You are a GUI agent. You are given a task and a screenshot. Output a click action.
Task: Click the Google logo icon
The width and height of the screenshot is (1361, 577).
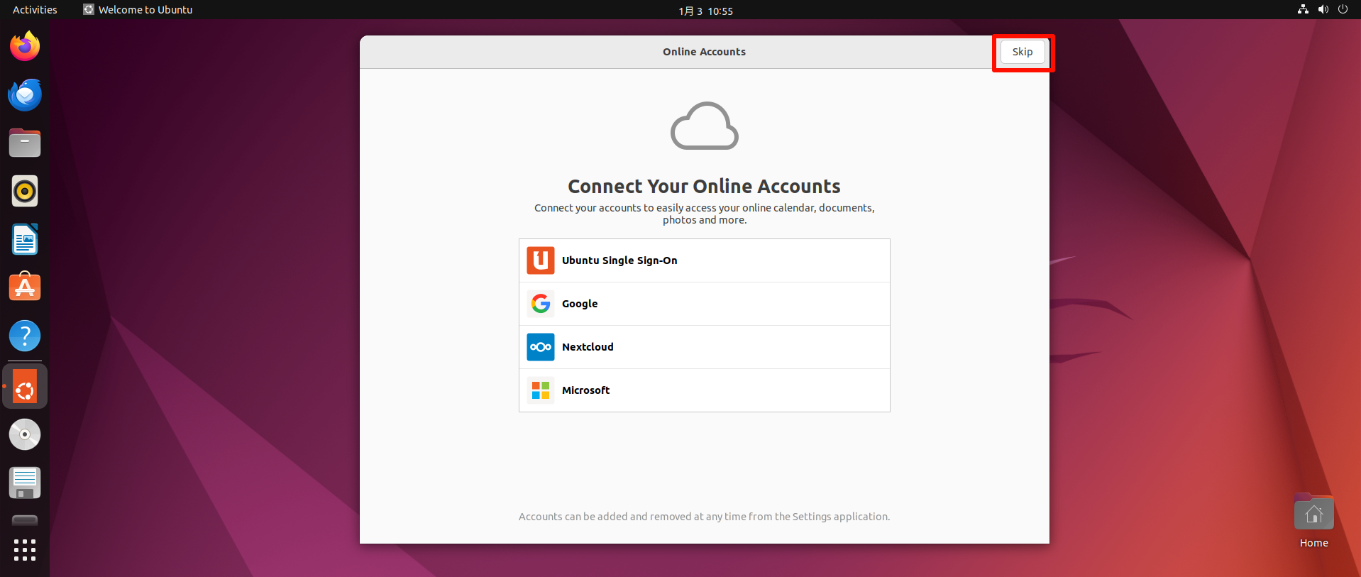point(541,304)
